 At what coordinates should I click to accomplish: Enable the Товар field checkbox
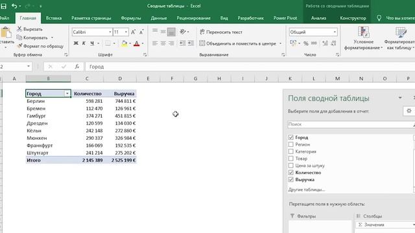pos(291,159)
